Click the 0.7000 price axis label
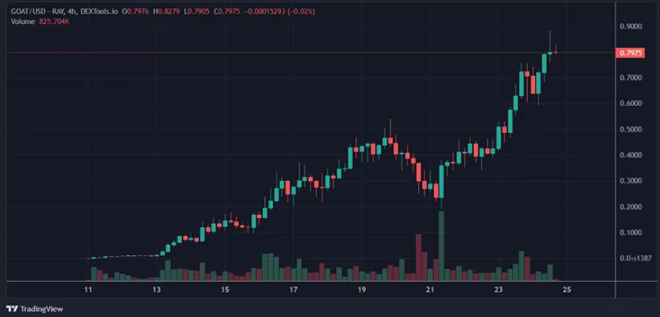 click(x=631, y=78)
